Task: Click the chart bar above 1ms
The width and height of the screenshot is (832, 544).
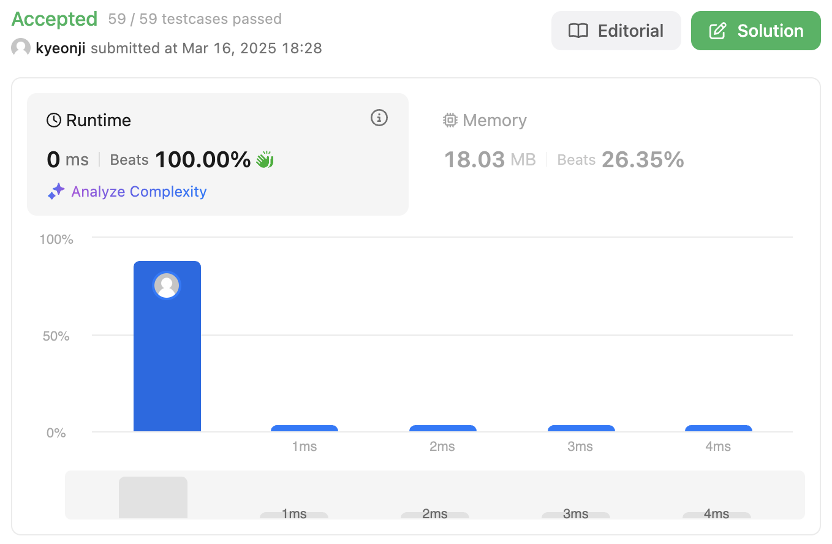Action: [x=304, y=428]
